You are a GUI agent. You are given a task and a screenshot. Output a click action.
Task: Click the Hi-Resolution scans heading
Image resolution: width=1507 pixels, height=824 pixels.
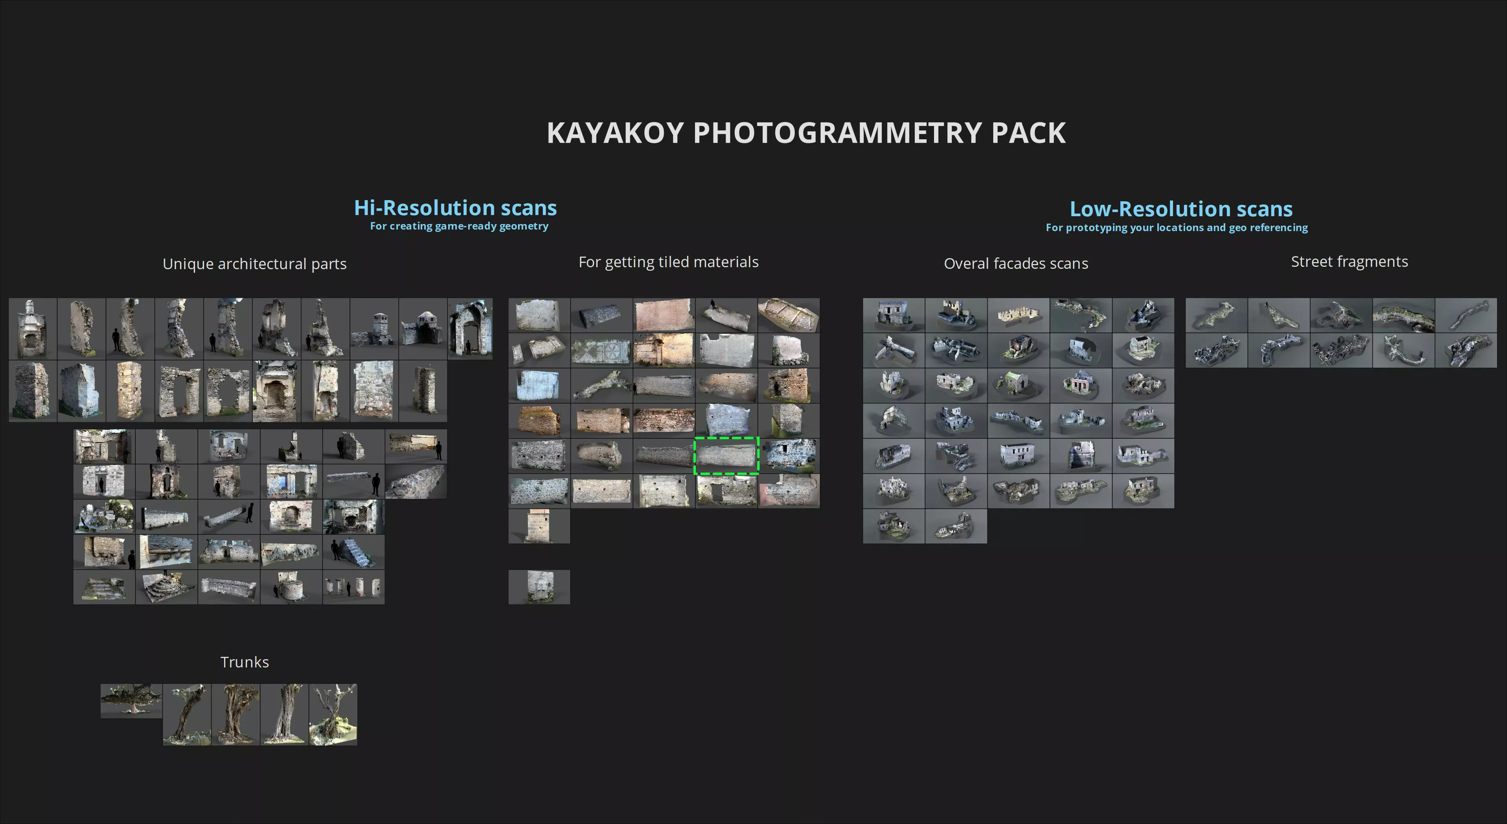pos(455,208)
